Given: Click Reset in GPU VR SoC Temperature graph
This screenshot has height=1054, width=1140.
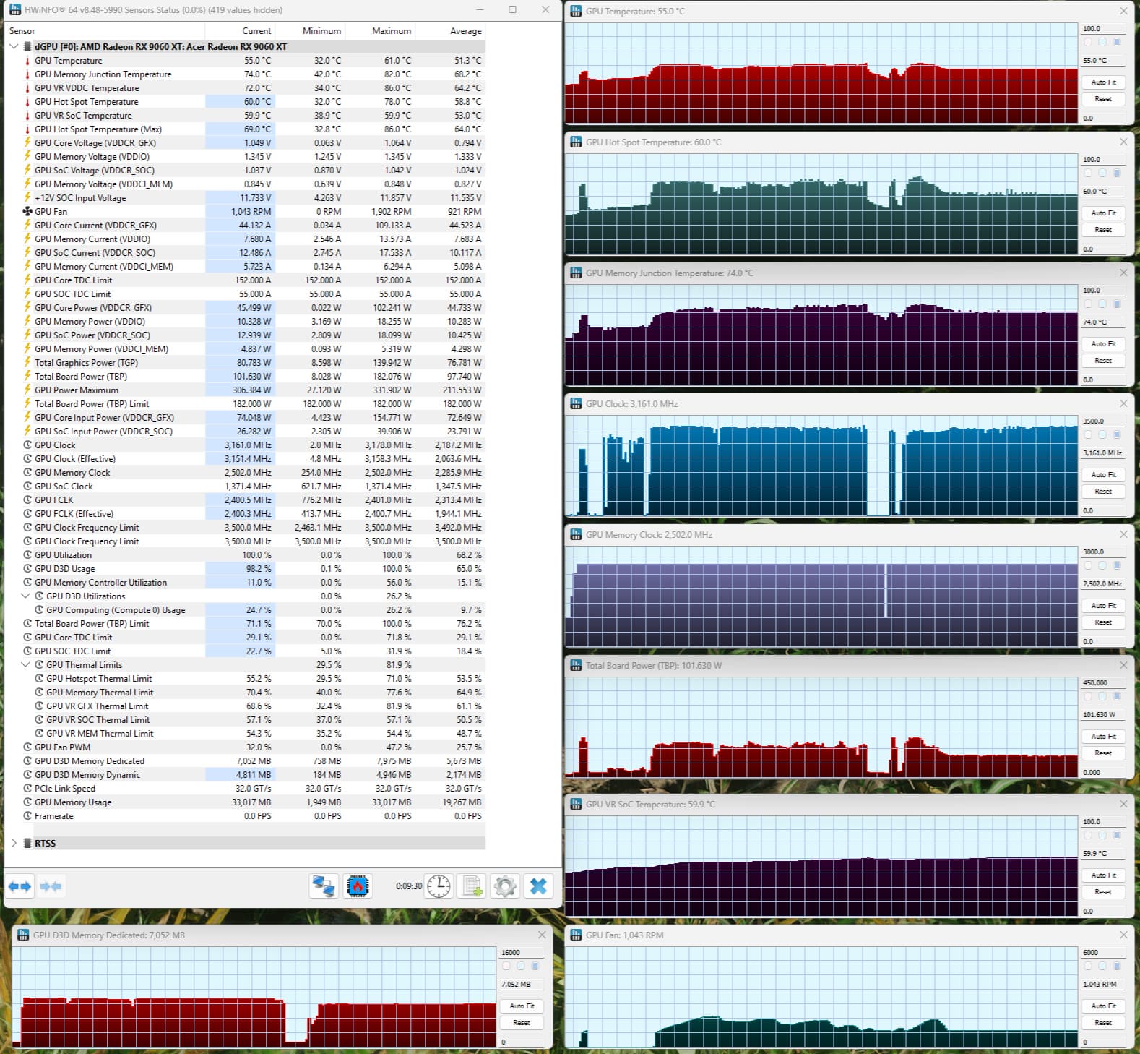Looking at the screenshot, I should coord(1103,892).
